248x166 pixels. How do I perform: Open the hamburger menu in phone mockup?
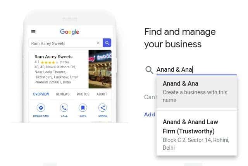point(33,32)
